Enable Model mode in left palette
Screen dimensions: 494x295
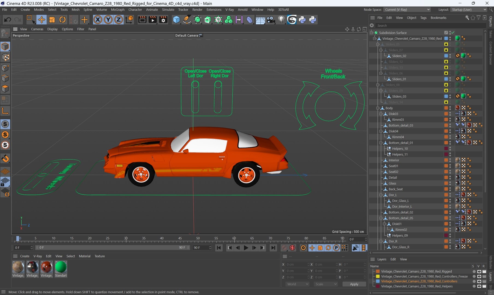pyautogui.click(x=5, y=46)
